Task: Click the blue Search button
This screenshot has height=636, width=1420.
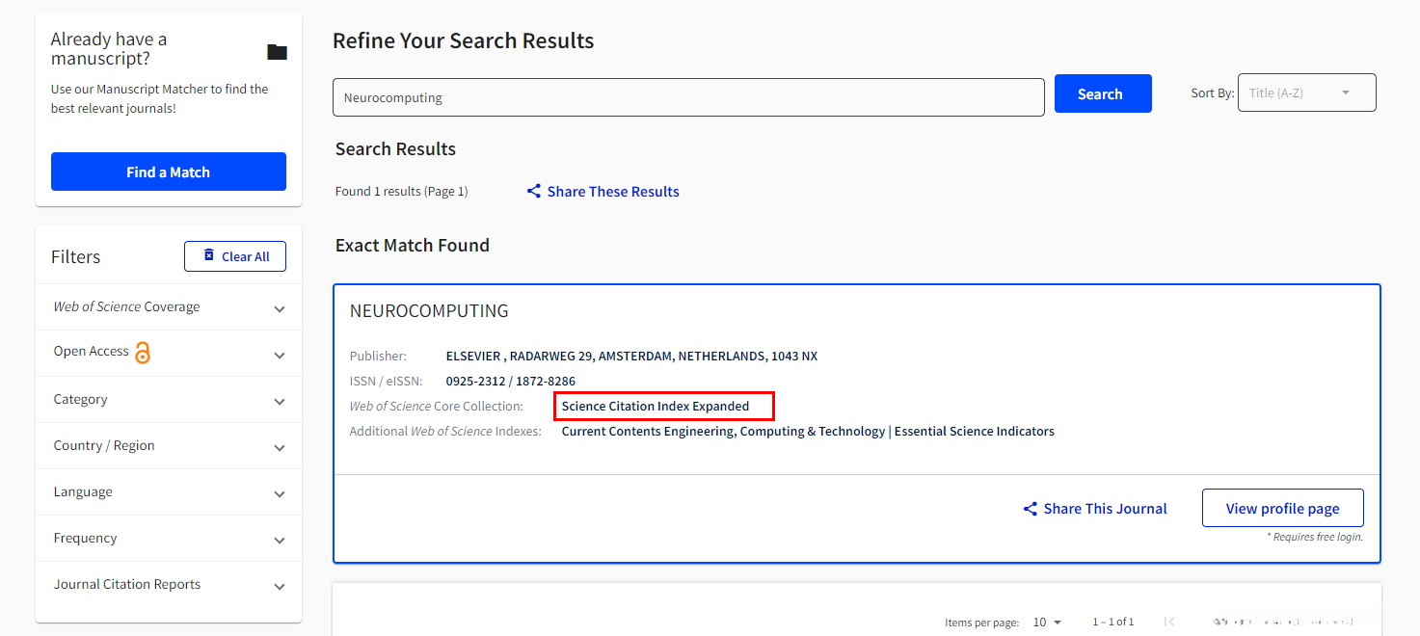Action: (1102, 93)
